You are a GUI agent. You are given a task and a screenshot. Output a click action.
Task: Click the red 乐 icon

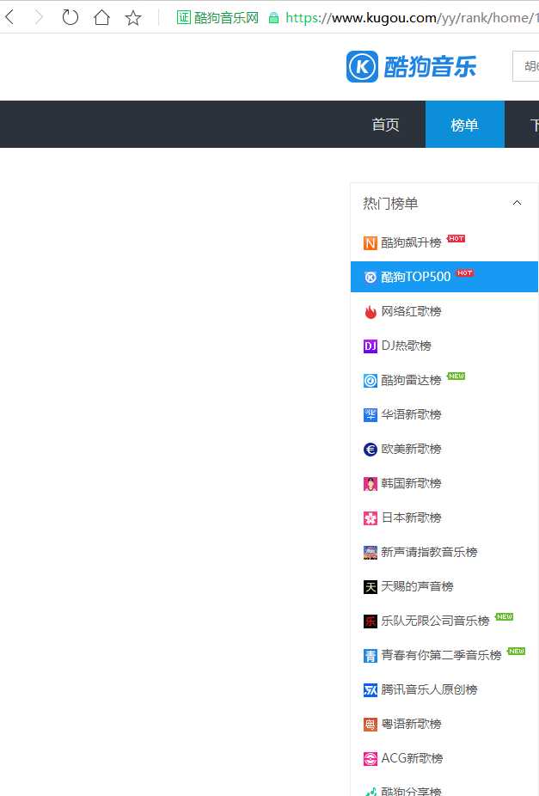[370, 621]
